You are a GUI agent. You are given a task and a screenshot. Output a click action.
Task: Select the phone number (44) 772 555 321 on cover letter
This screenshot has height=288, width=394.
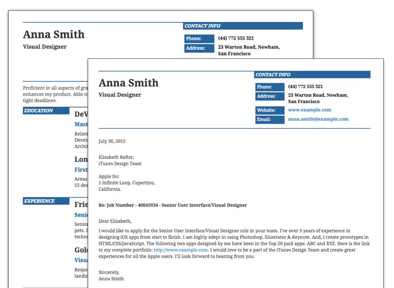tap(305, 86)
